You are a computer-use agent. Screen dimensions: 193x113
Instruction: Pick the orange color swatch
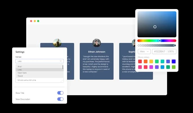[146, 61]
